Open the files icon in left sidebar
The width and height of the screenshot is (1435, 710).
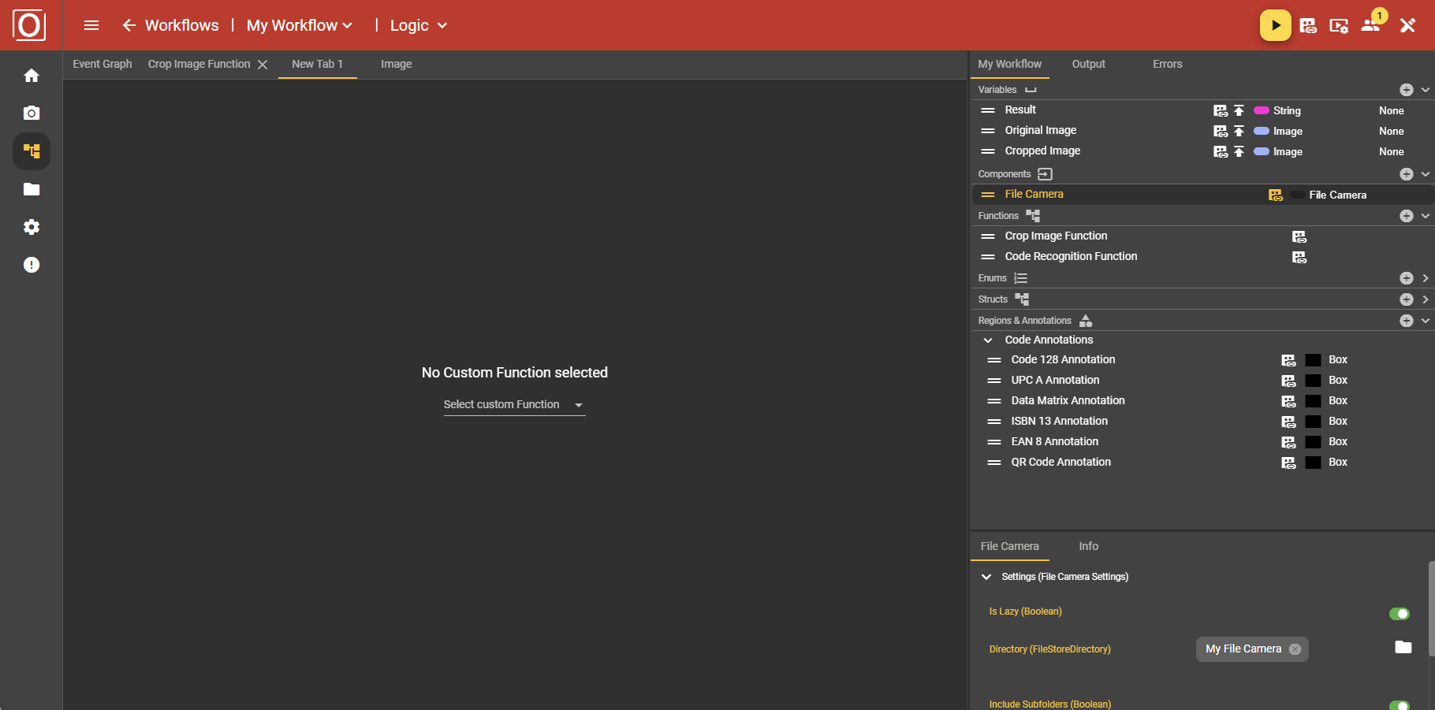pos(31,189)
